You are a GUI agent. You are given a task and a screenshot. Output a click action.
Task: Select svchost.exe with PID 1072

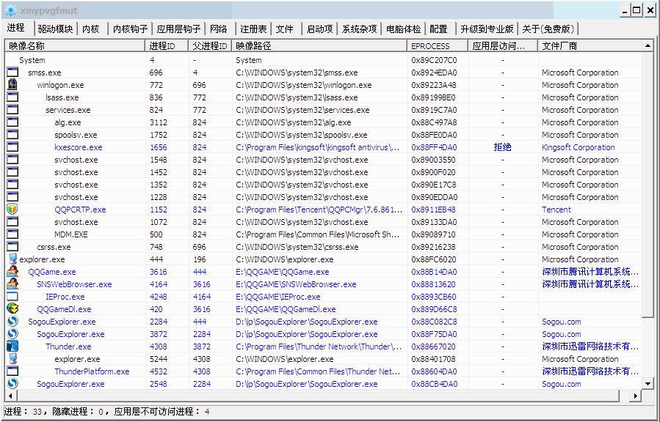coord(76,222)
